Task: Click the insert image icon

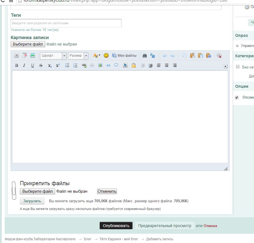Action: tap(100, 65)
